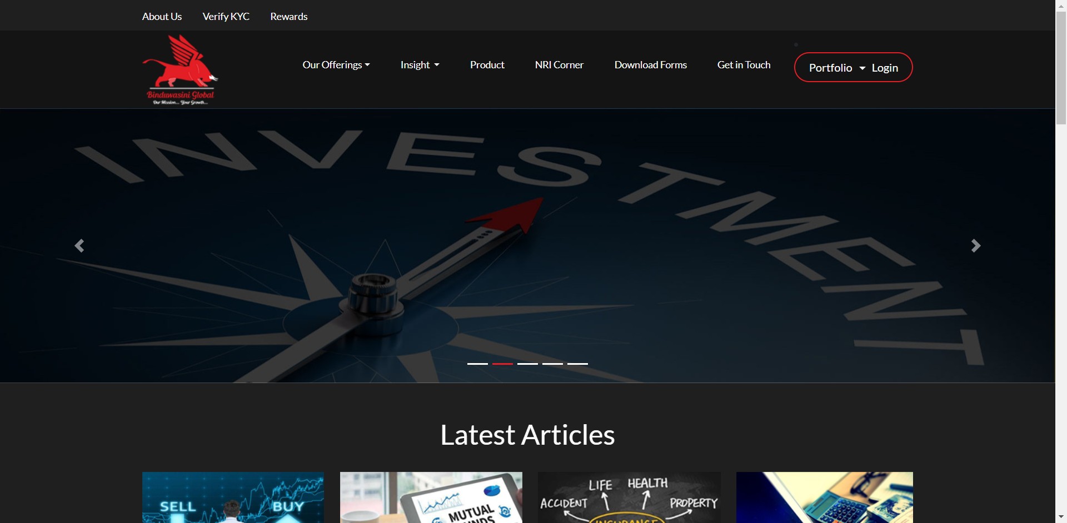Open the Life Health Insurance article thumbnail

click(629, 497)
